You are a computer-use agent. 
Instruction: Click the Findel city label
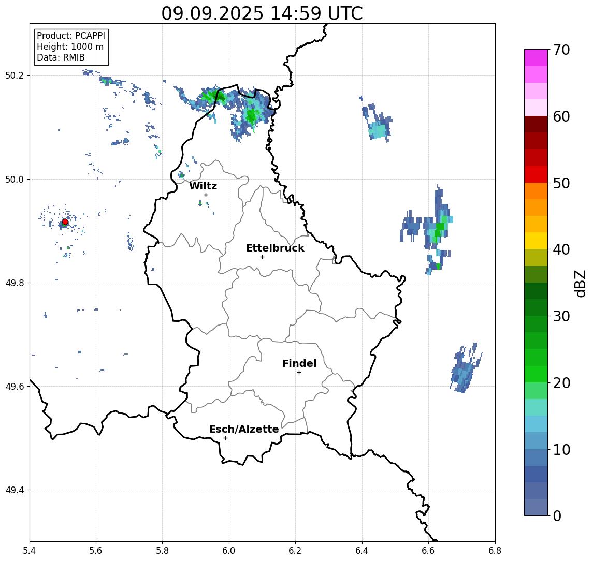coord(299,363)
